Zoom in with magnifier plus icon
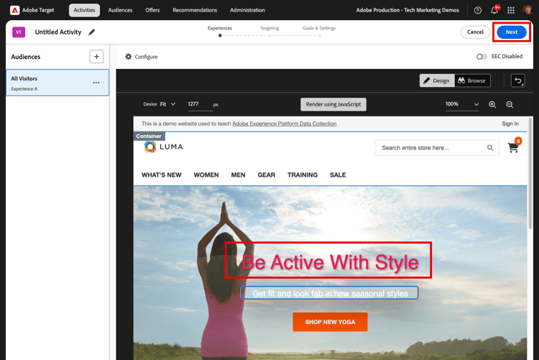The height and width of the screenshot is (360, 539). click(x=492, y=104)
